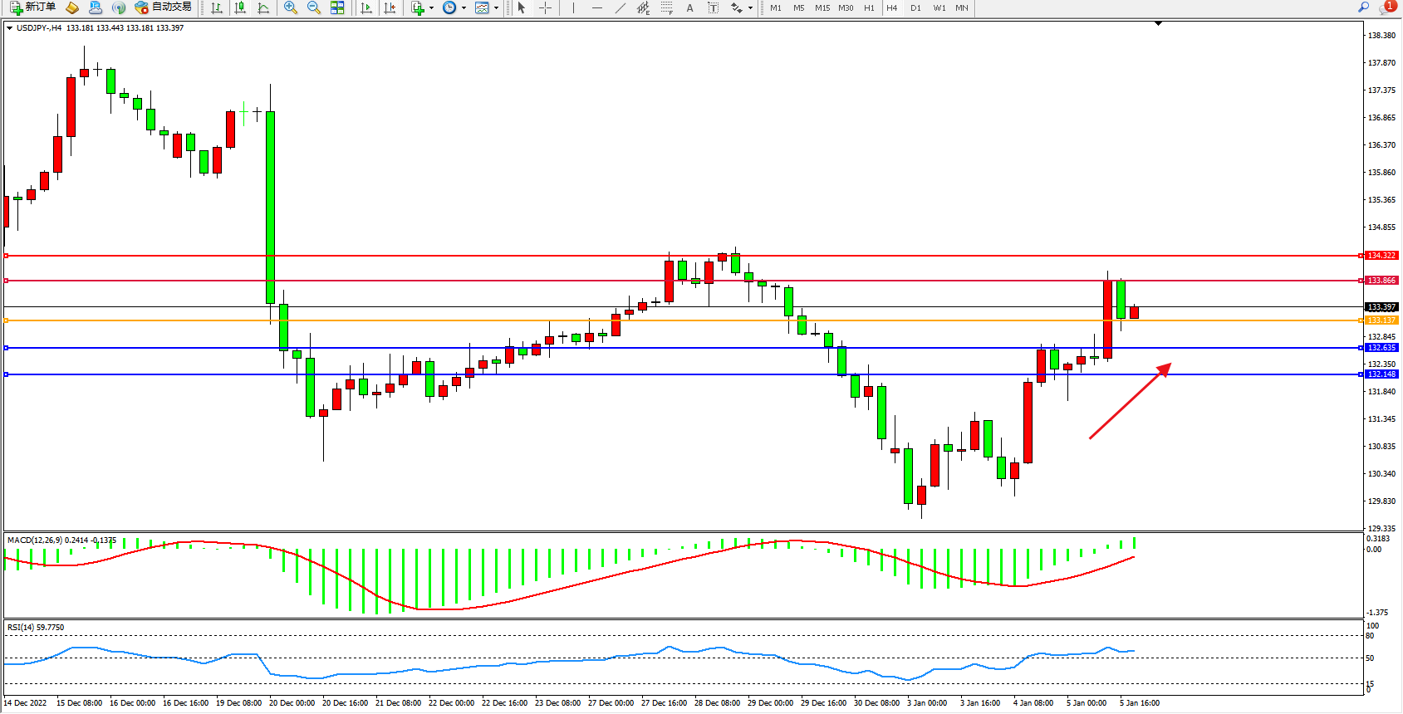Screen dimensions: 1403x714
Task: Zoom in on the chart
Action: click(x=291, y=7)
